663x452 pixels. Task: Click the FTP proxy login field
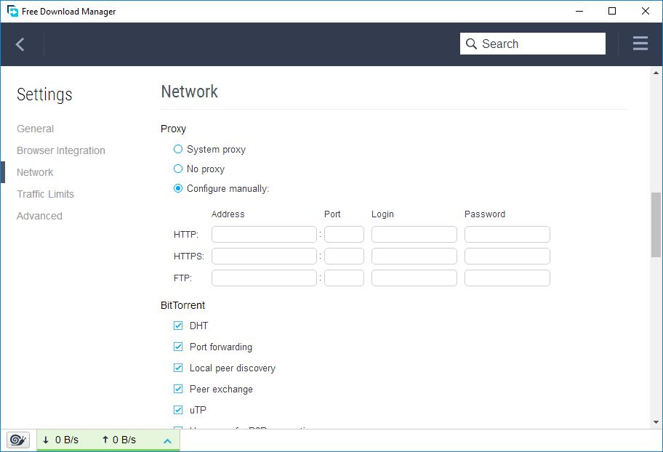point(414,278)
